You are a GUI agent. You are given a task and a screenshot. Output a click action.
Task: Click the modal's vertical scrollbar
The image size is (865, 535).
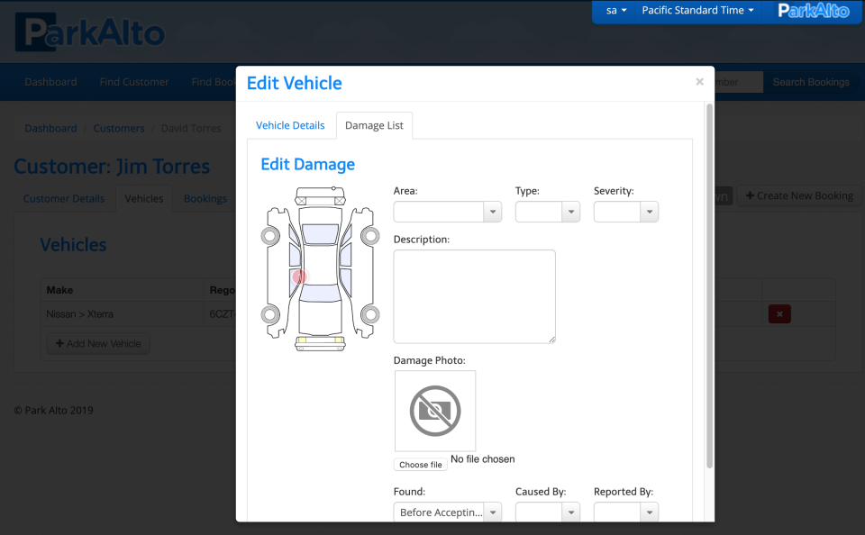coord(709,286)
